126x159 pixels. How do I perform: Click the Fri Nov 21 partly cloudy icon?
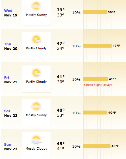pos(36,73)
